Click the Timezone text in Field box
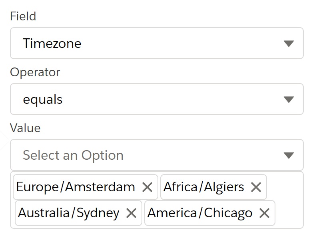This screenshot has width=309, height=234. 52,43
